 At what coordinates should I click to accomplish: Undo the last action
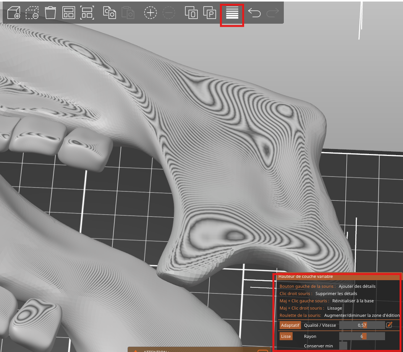254,13
